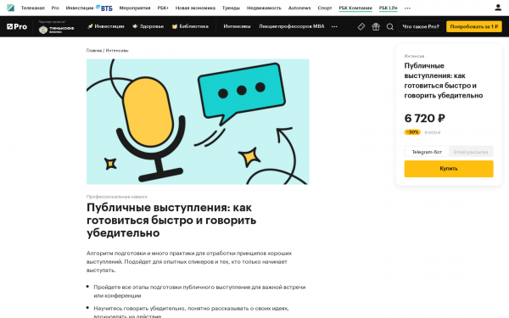Viewport: 509px width, 318px height.
Task: Open Телеканал in the top menu
Action: point(33,8)
